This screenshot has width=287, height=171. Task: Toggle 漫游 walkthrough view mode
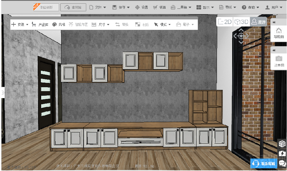pos(258,22)
